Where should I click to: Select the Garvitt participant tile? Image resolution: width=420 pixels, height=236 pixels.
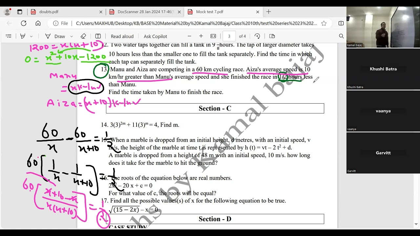(383, 153)
